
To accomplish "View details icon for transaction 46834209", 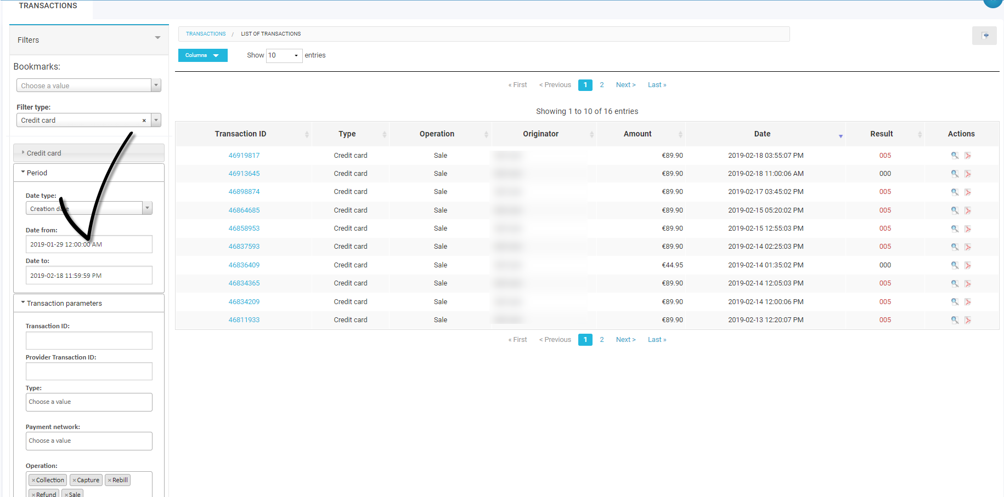I will click(955, 302).
